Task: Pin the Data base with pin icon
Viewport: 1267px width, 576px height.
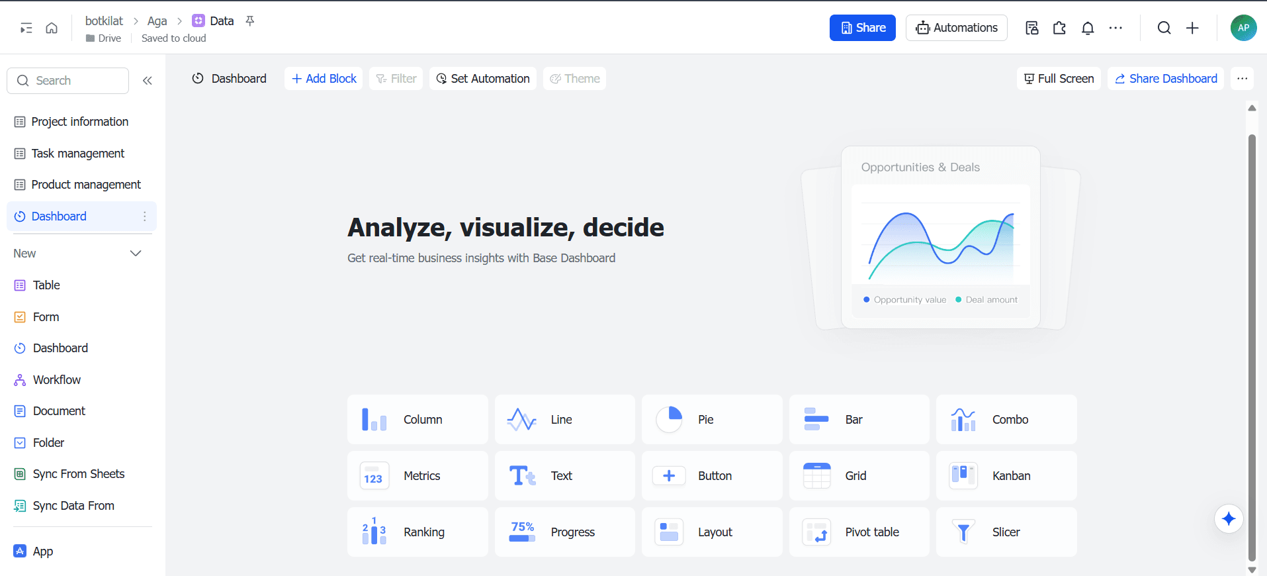Action: (250, 21)
